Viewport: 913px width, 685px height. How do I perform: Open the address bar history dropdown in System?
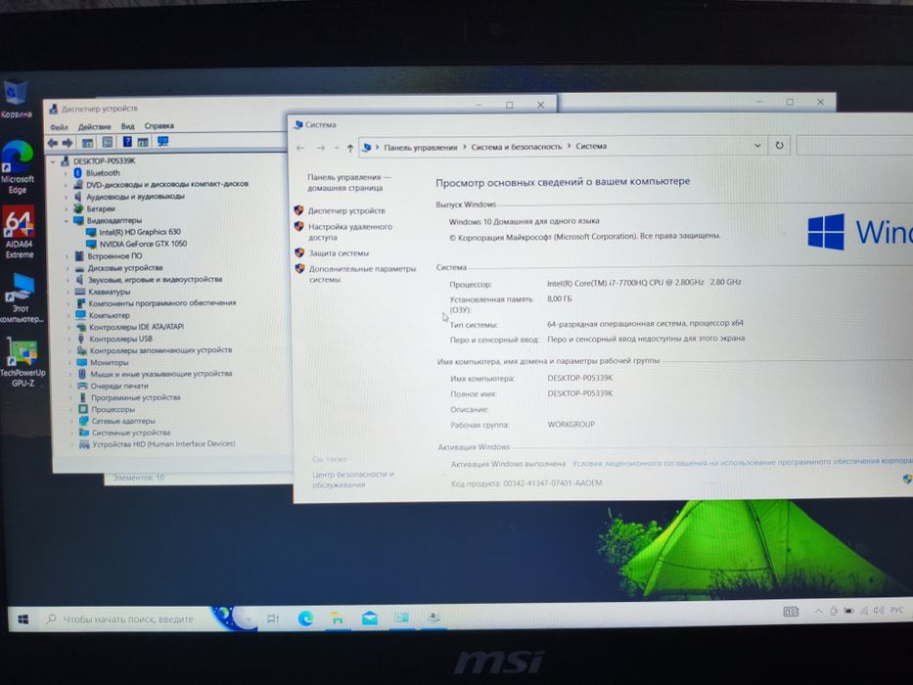coord(757,146)
